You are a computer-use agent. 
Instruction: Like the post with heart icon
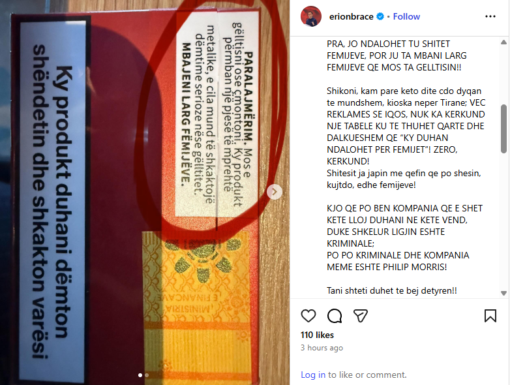pos(308,316)
